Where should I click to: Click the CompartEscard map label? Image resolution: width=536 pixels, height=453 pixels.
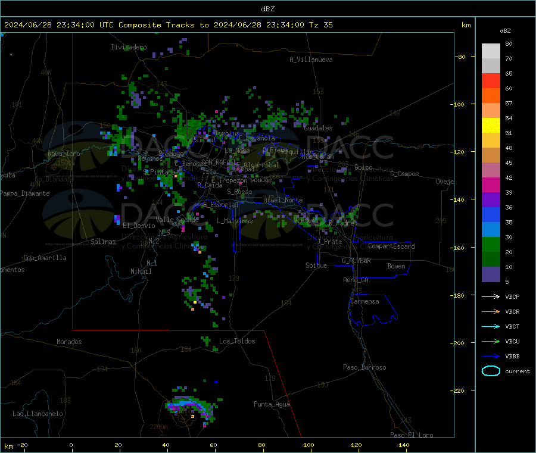(x=391, y=246)
